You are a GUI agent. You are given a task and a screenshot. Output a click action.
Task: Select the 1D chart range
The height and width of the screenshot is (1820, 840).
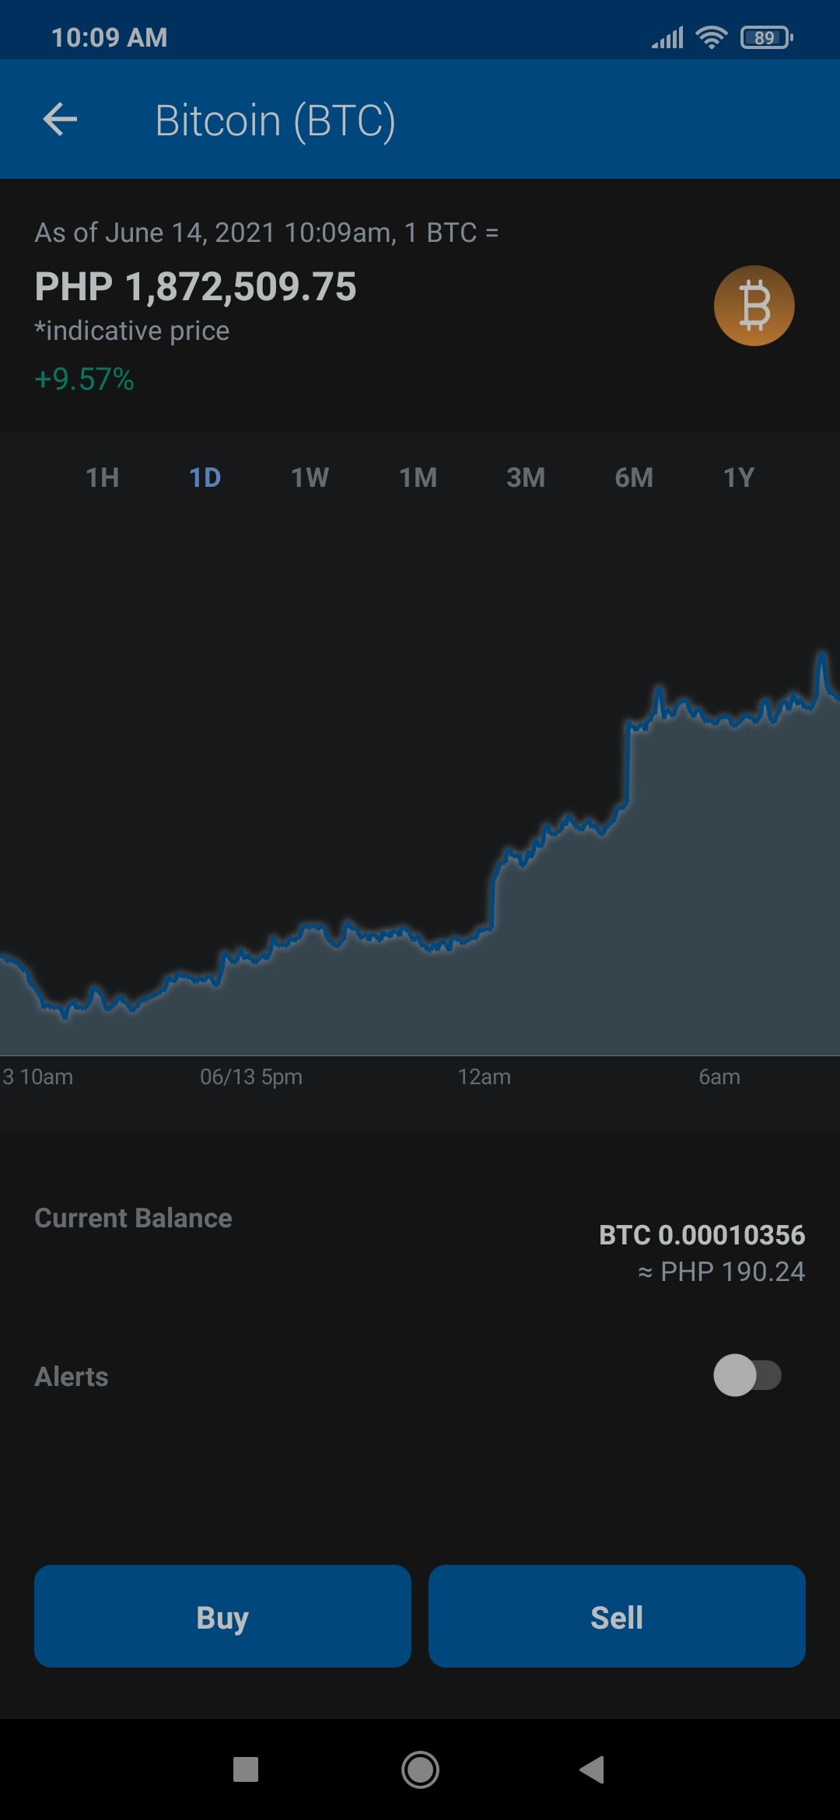tap(205, 478)
